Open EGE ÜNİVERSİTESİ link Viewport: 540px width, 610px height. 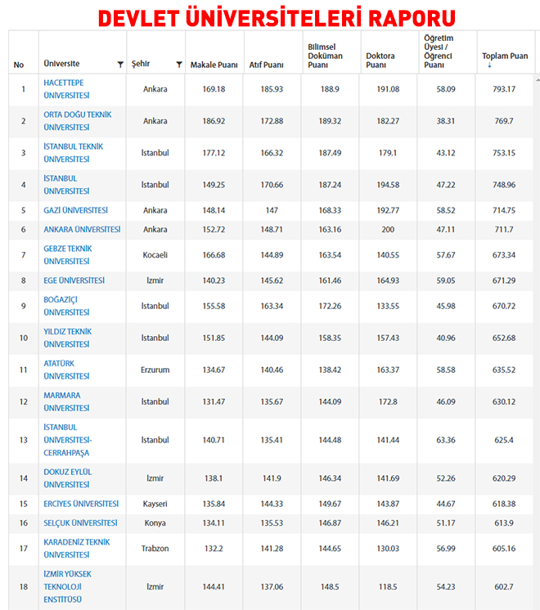click(x=74, y=280)
